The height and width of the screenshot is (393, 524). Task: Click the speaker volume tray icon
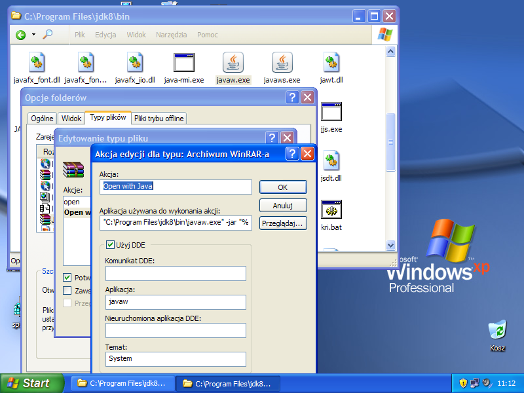(x=487, y=383)
